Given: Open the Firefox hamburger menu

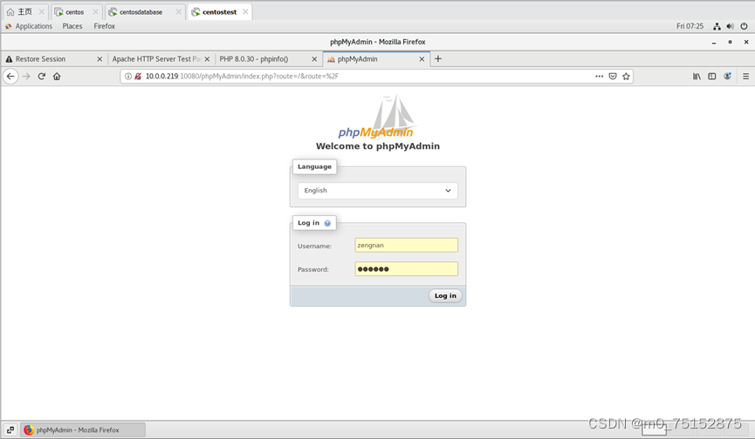Looking at the screenshot, I should tap(745, 77).
